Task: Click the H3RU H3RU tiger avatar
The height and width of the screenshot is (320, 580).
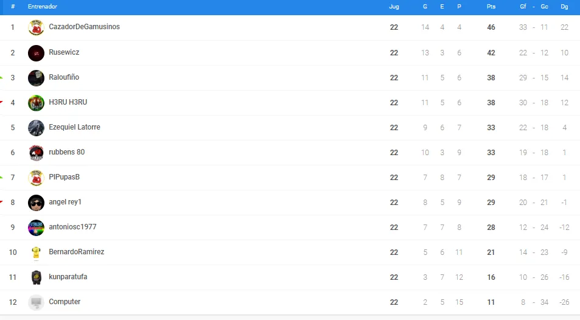Action: (36, 103)
